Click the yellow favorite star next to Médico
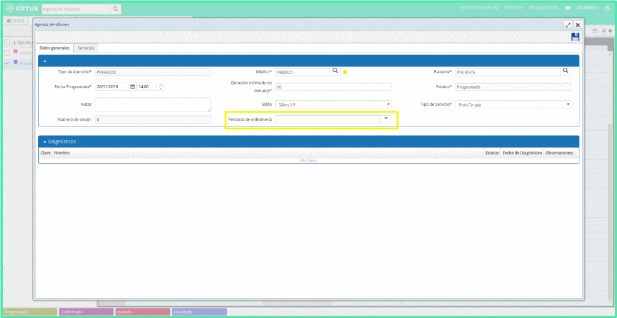Image resolution: width=617 pixels, height=318 pixels. (x=345, y=72)
